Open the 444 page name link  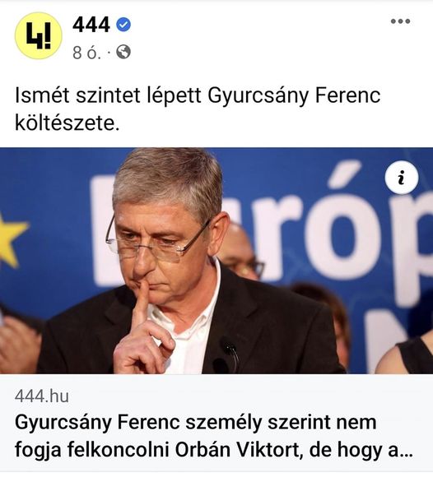point(91,25)
